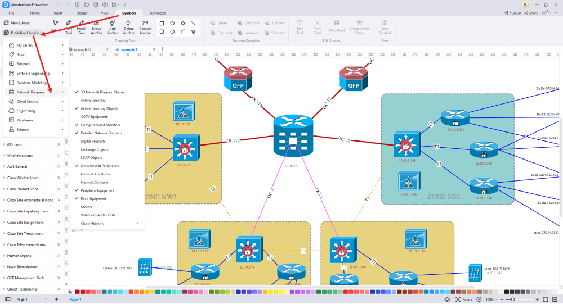The width and height of the screenshot is (563, 304).
Task: Click the fill bucket icon beside color palette
Action: pyautogui.click(x=70, y=292)
